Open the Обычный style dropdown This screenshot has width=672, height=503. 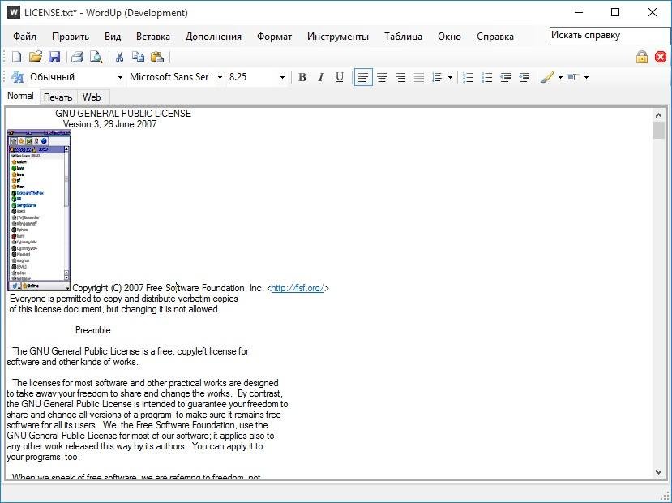pos(120,77)
